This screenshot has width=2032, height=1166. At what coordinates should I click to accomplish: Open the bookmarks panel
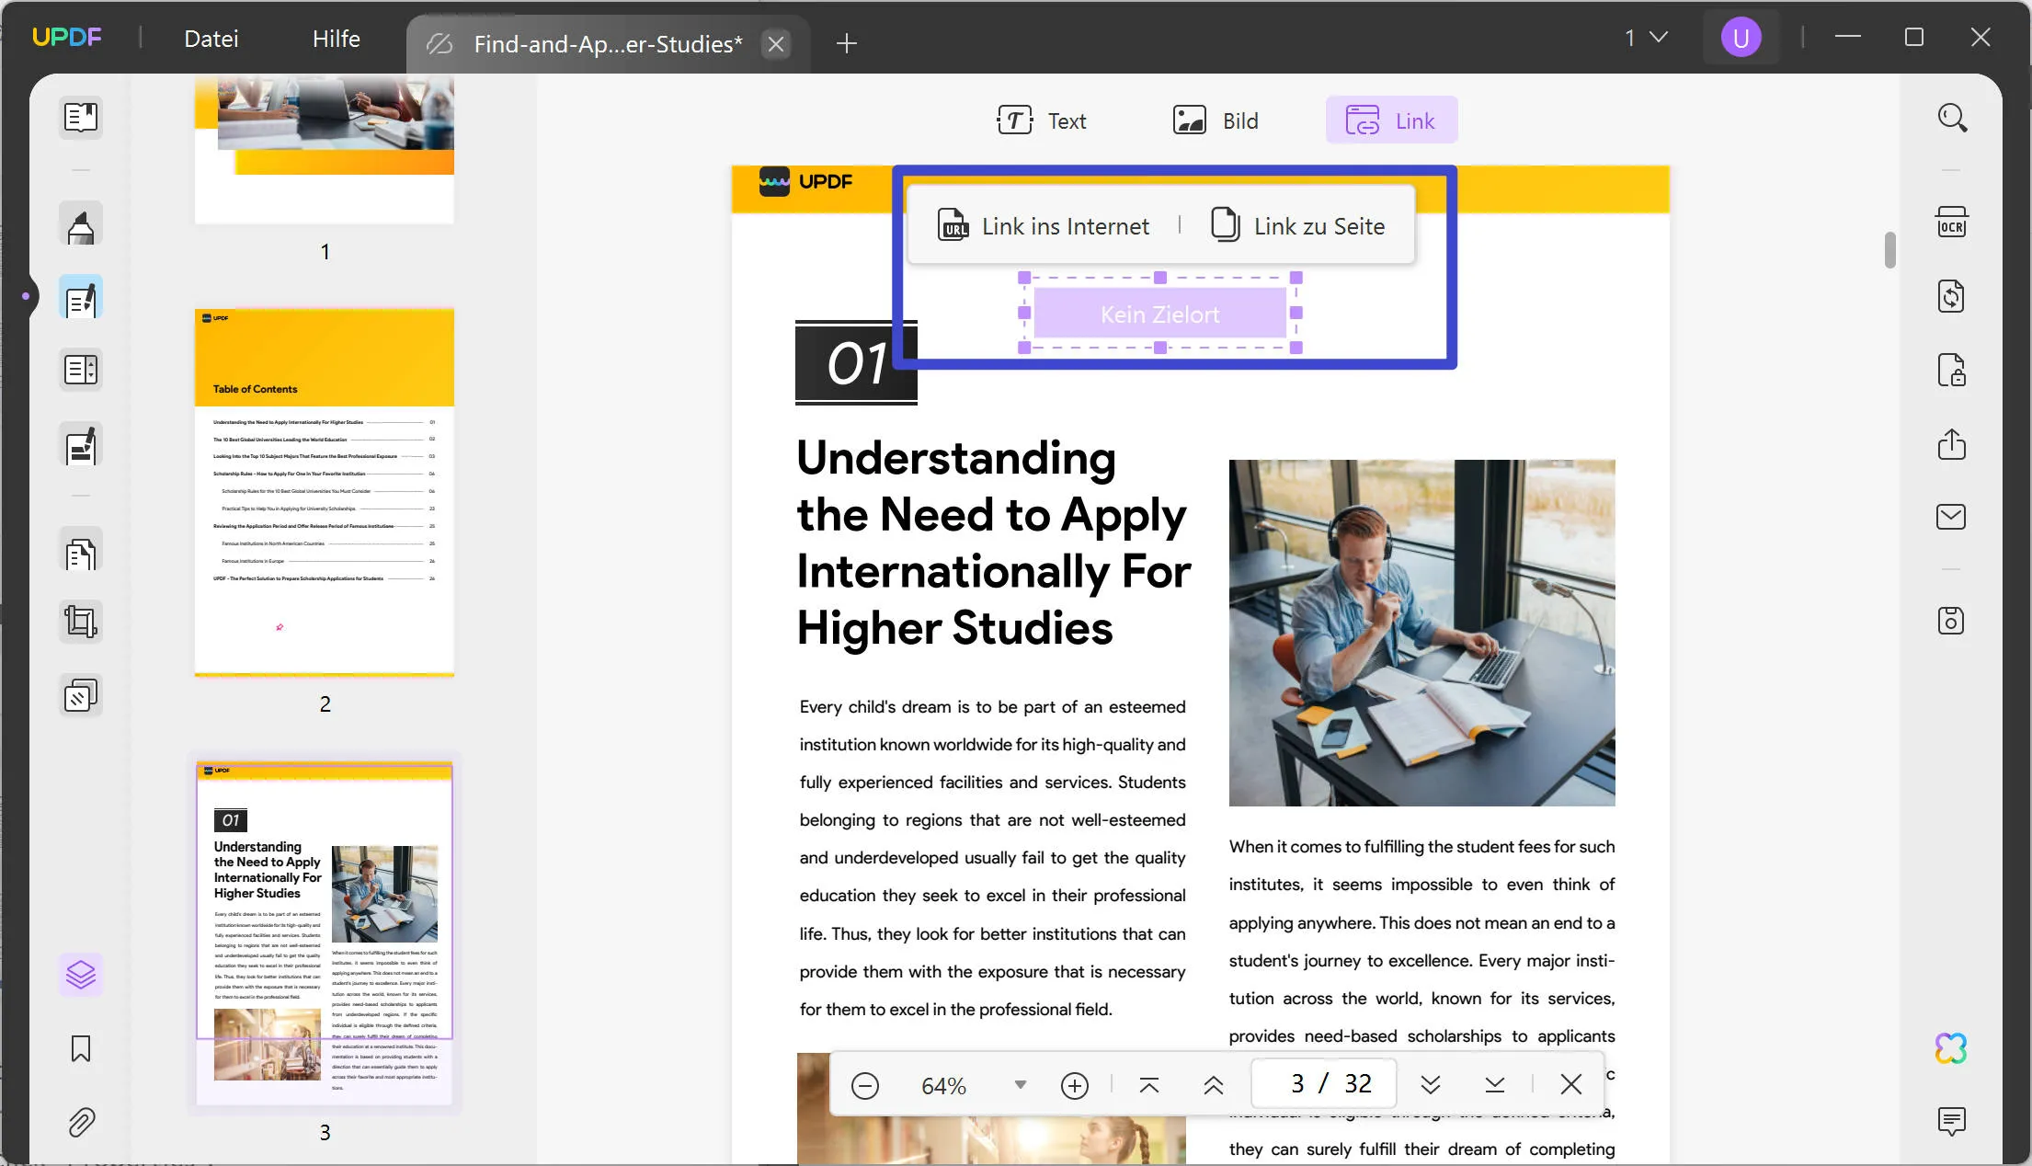coord(81,1048)
